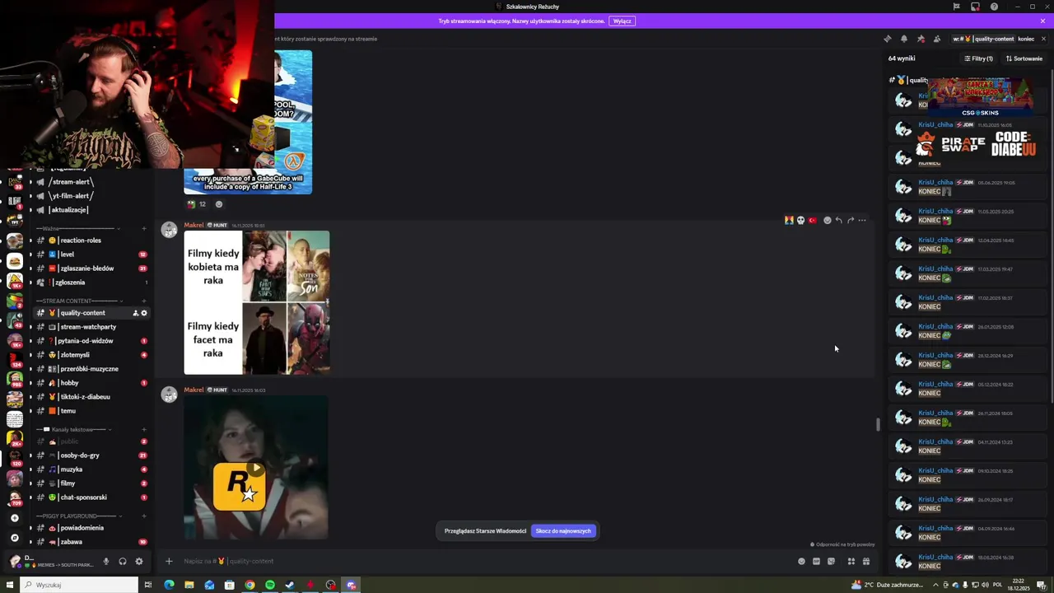
Task: Add emoji reaction to Makrel's movie meme
Action: (828, 220)
